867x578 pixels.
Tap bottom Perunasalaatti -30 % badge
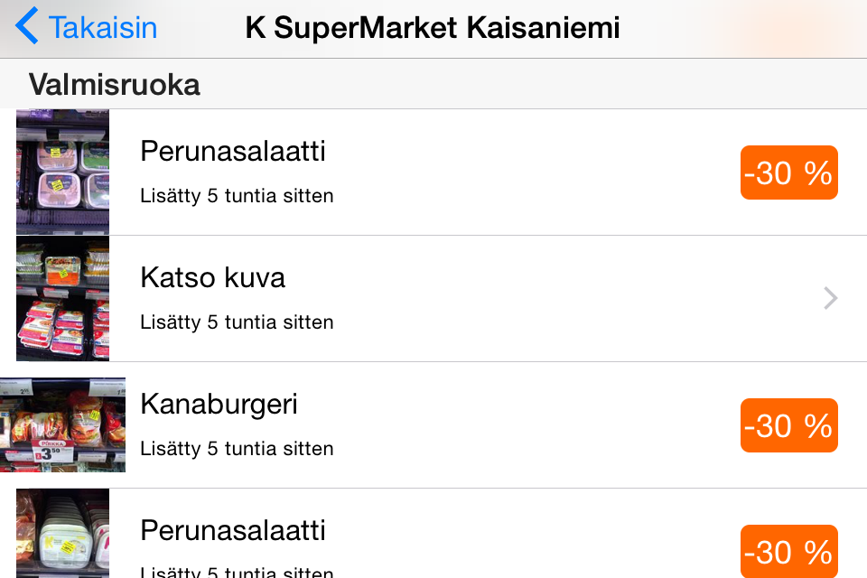pos(789,552)
